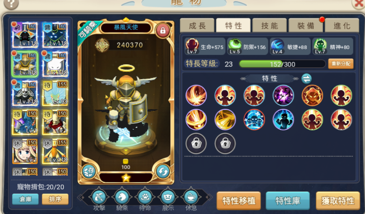
Task: Open the 裝備 tab
Action: click(x=305, y=25)
